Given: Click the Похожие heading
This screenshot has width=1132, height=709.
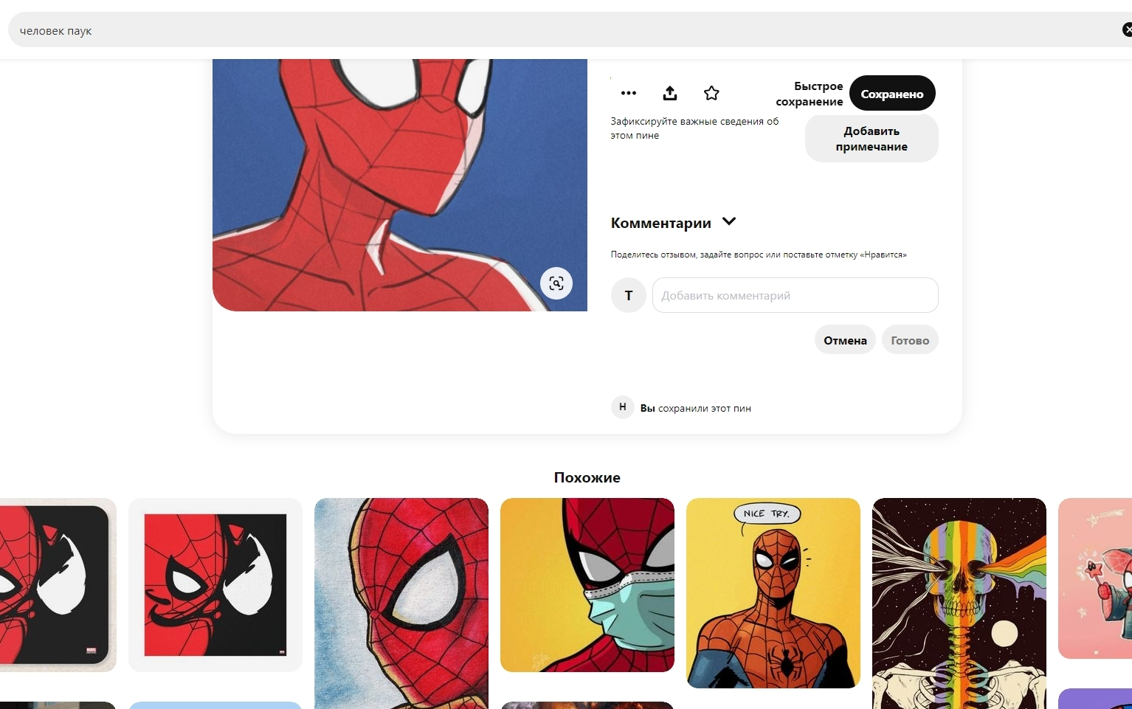Looking at the screenshot, I should coord(587,477).
